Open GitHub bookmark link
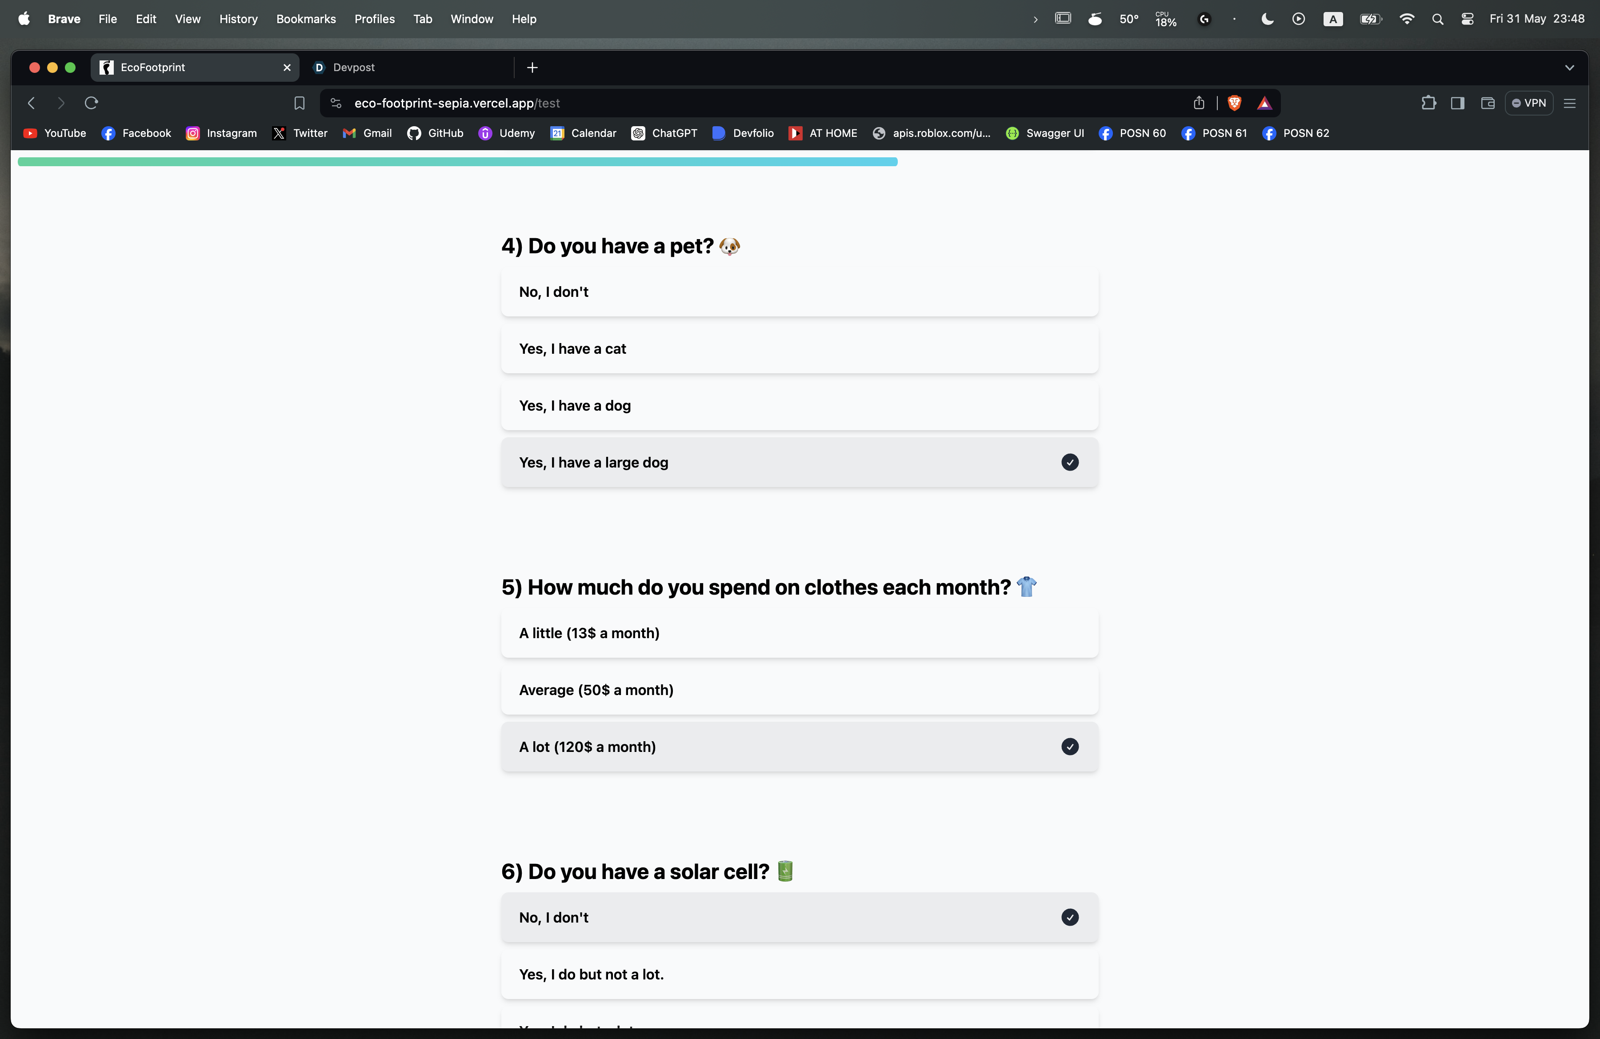The width and height of the screenshot is (1600, 1039). (435, 133)
